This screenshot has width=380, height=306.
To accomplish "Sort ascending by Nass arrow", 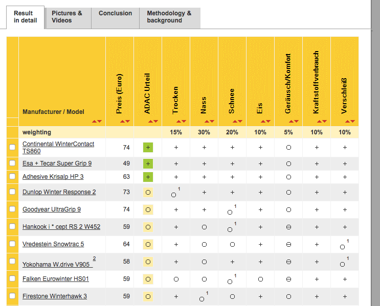I will pos(207,121).
